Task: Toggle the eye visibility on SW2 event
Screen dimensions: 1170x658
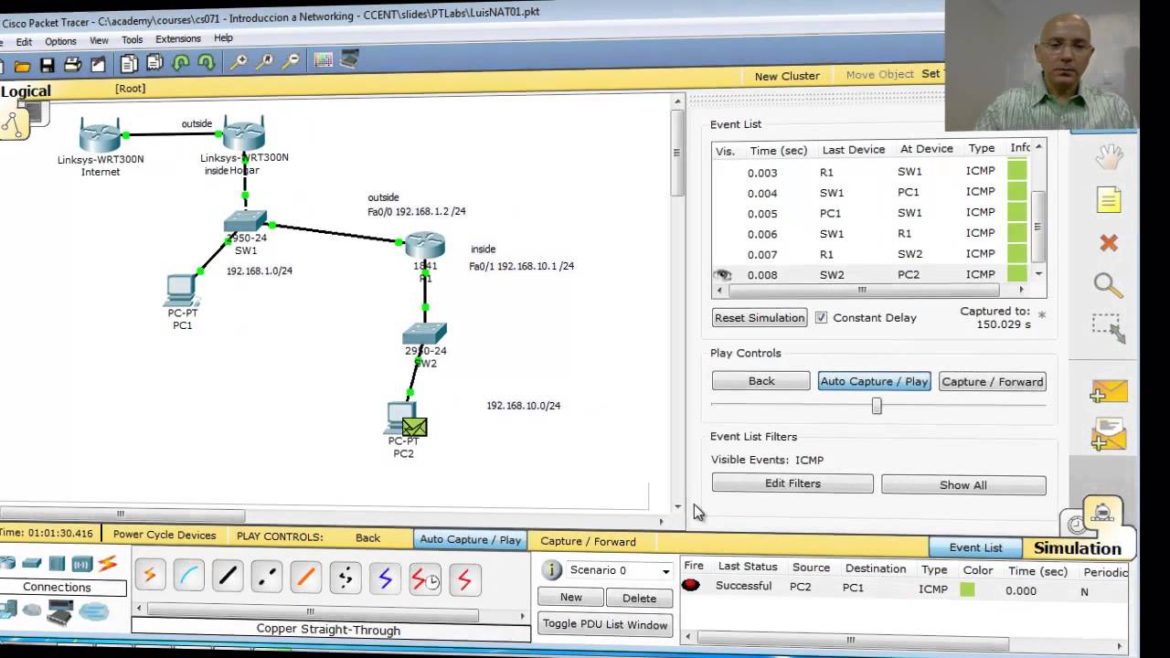Action: (723, 274)
